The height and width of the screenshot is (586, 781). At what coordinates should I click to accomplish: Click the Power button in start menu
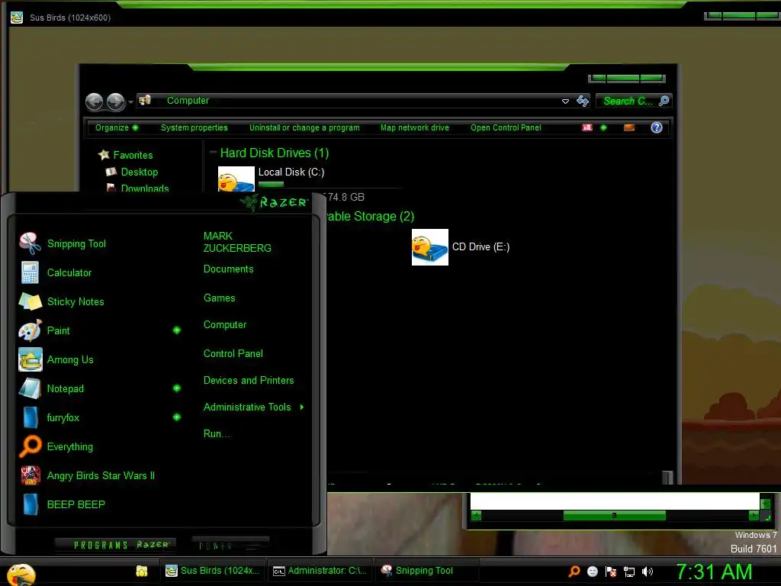click(x=230, y=545)
